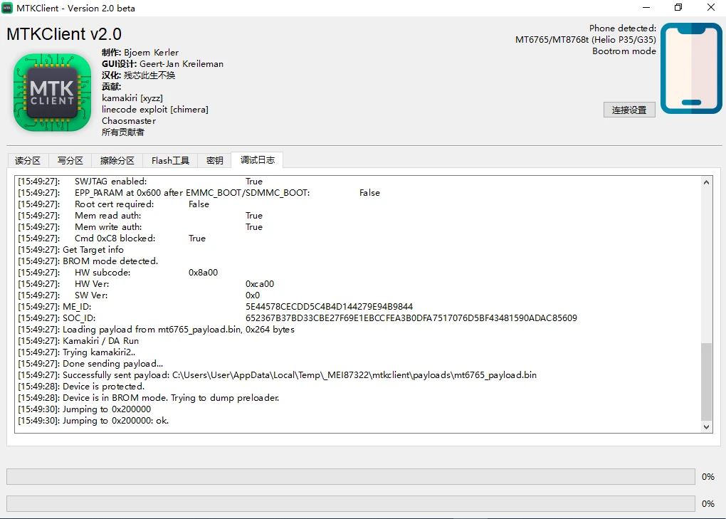The width and height of the screenshot is (726, 519).
Task: Minimize the MTKClient window
Action: [646, 7]
